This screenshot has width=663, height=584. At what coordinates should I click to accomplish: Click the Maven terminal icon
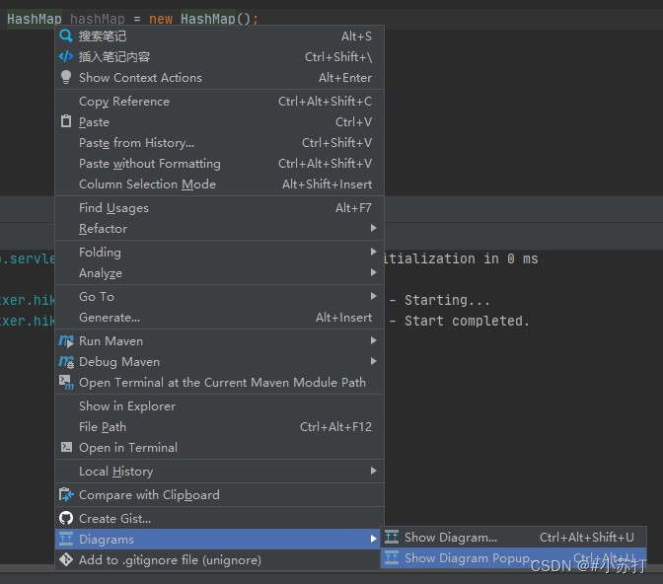click(66, 383)
